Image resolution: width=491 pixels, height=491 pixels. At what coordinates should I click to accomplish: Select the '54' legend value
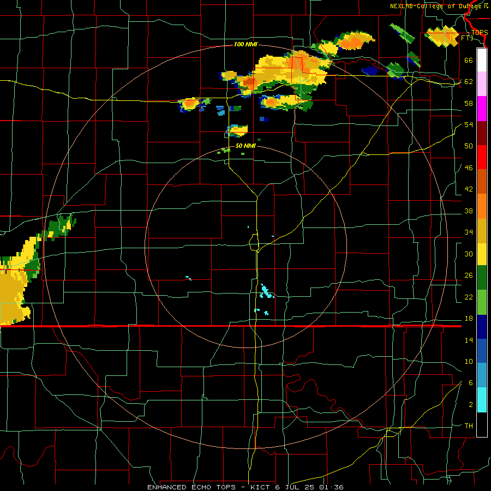[x=469, y=124]
